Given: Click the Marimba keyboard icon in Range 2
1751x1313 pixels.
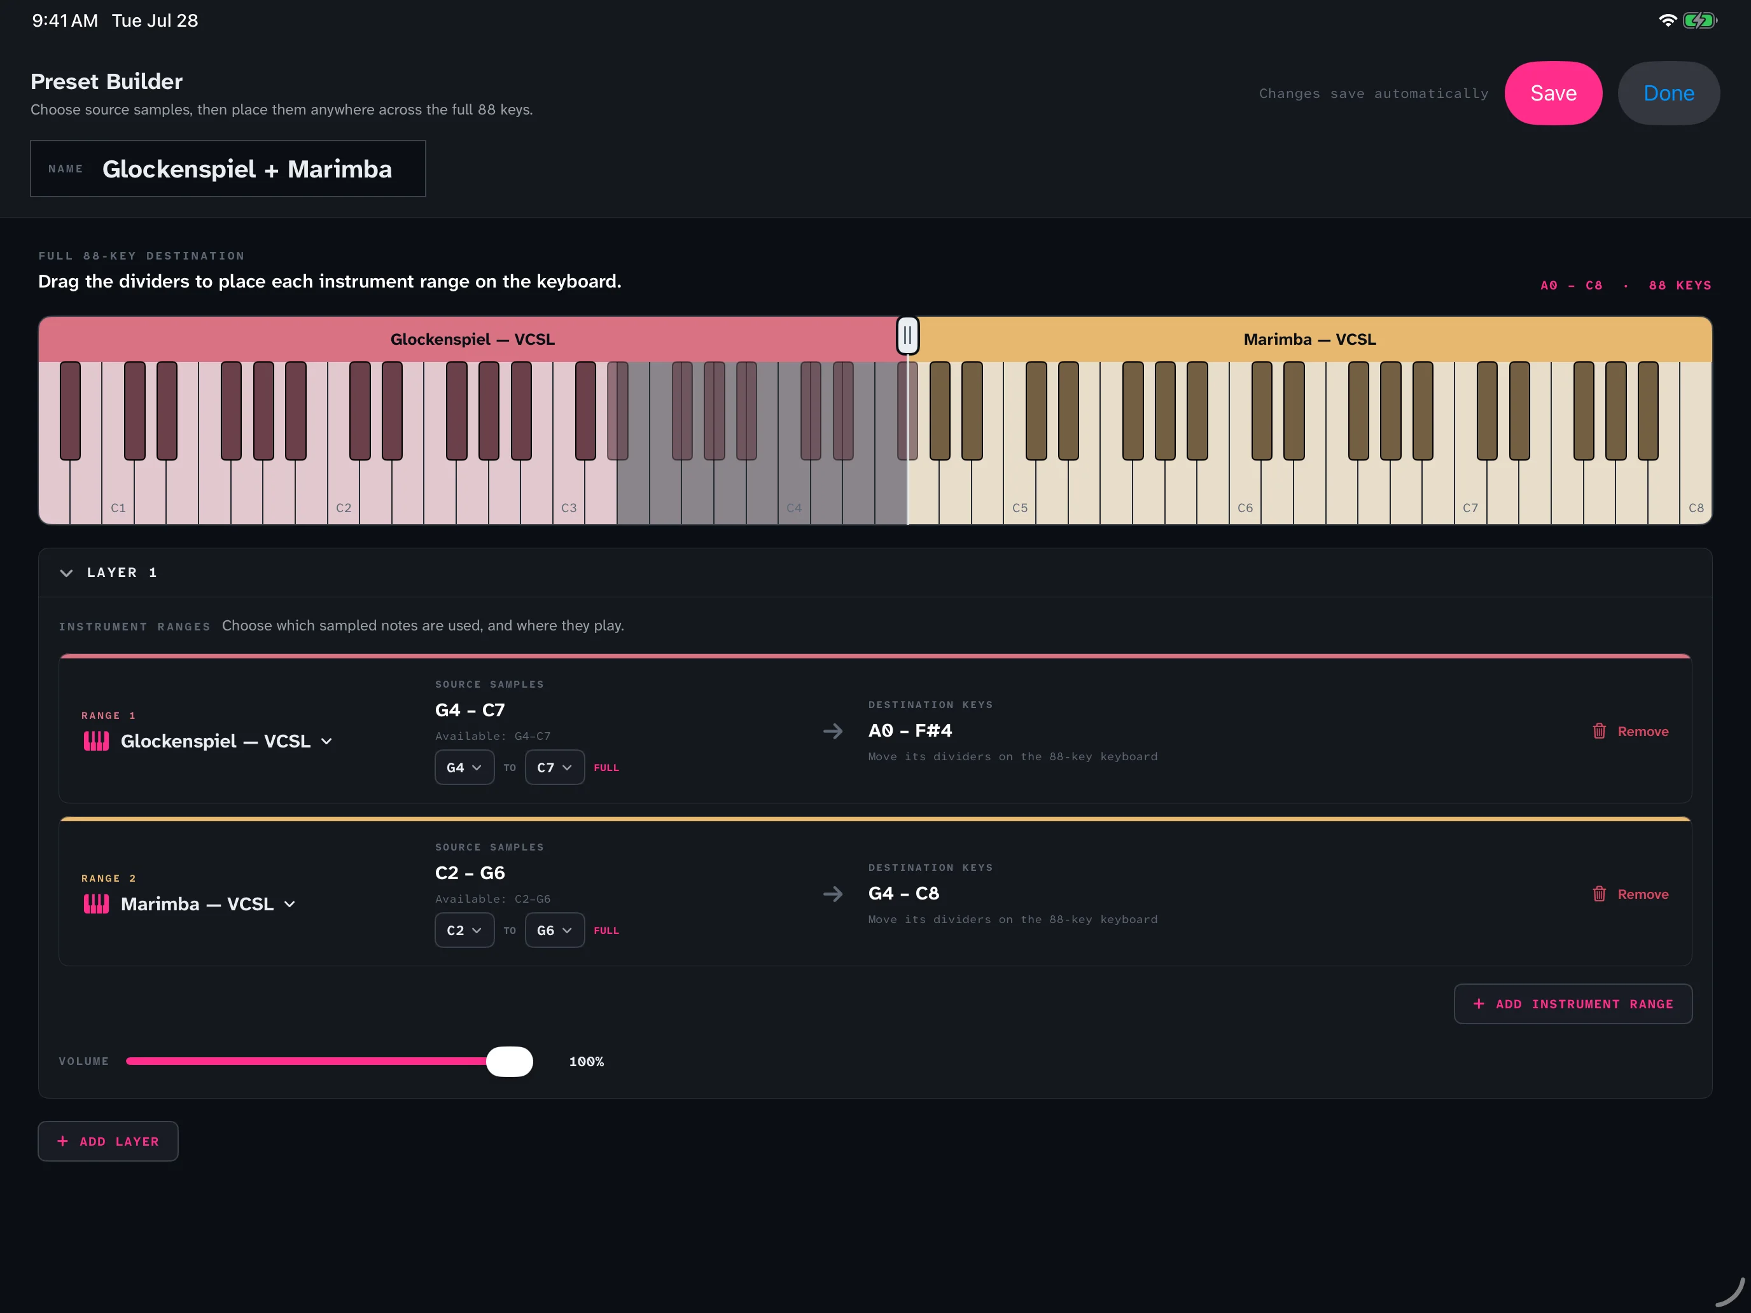Looking at the screenshot, I should [97, 904].
